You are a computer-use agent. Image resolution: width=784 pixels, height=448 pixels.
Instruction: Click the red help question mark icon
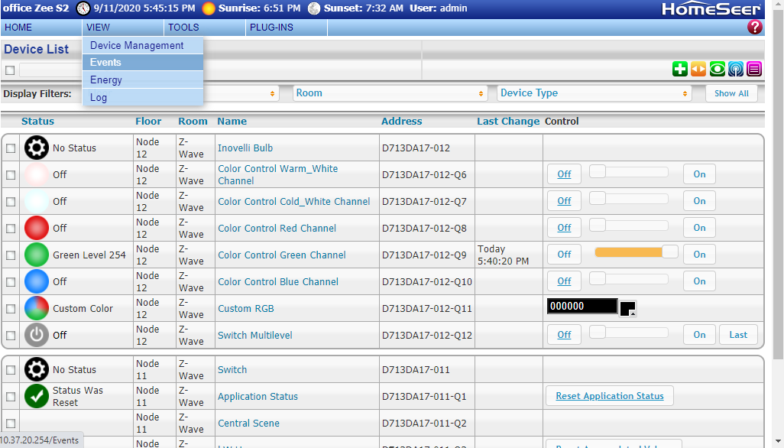coord(754,27)
